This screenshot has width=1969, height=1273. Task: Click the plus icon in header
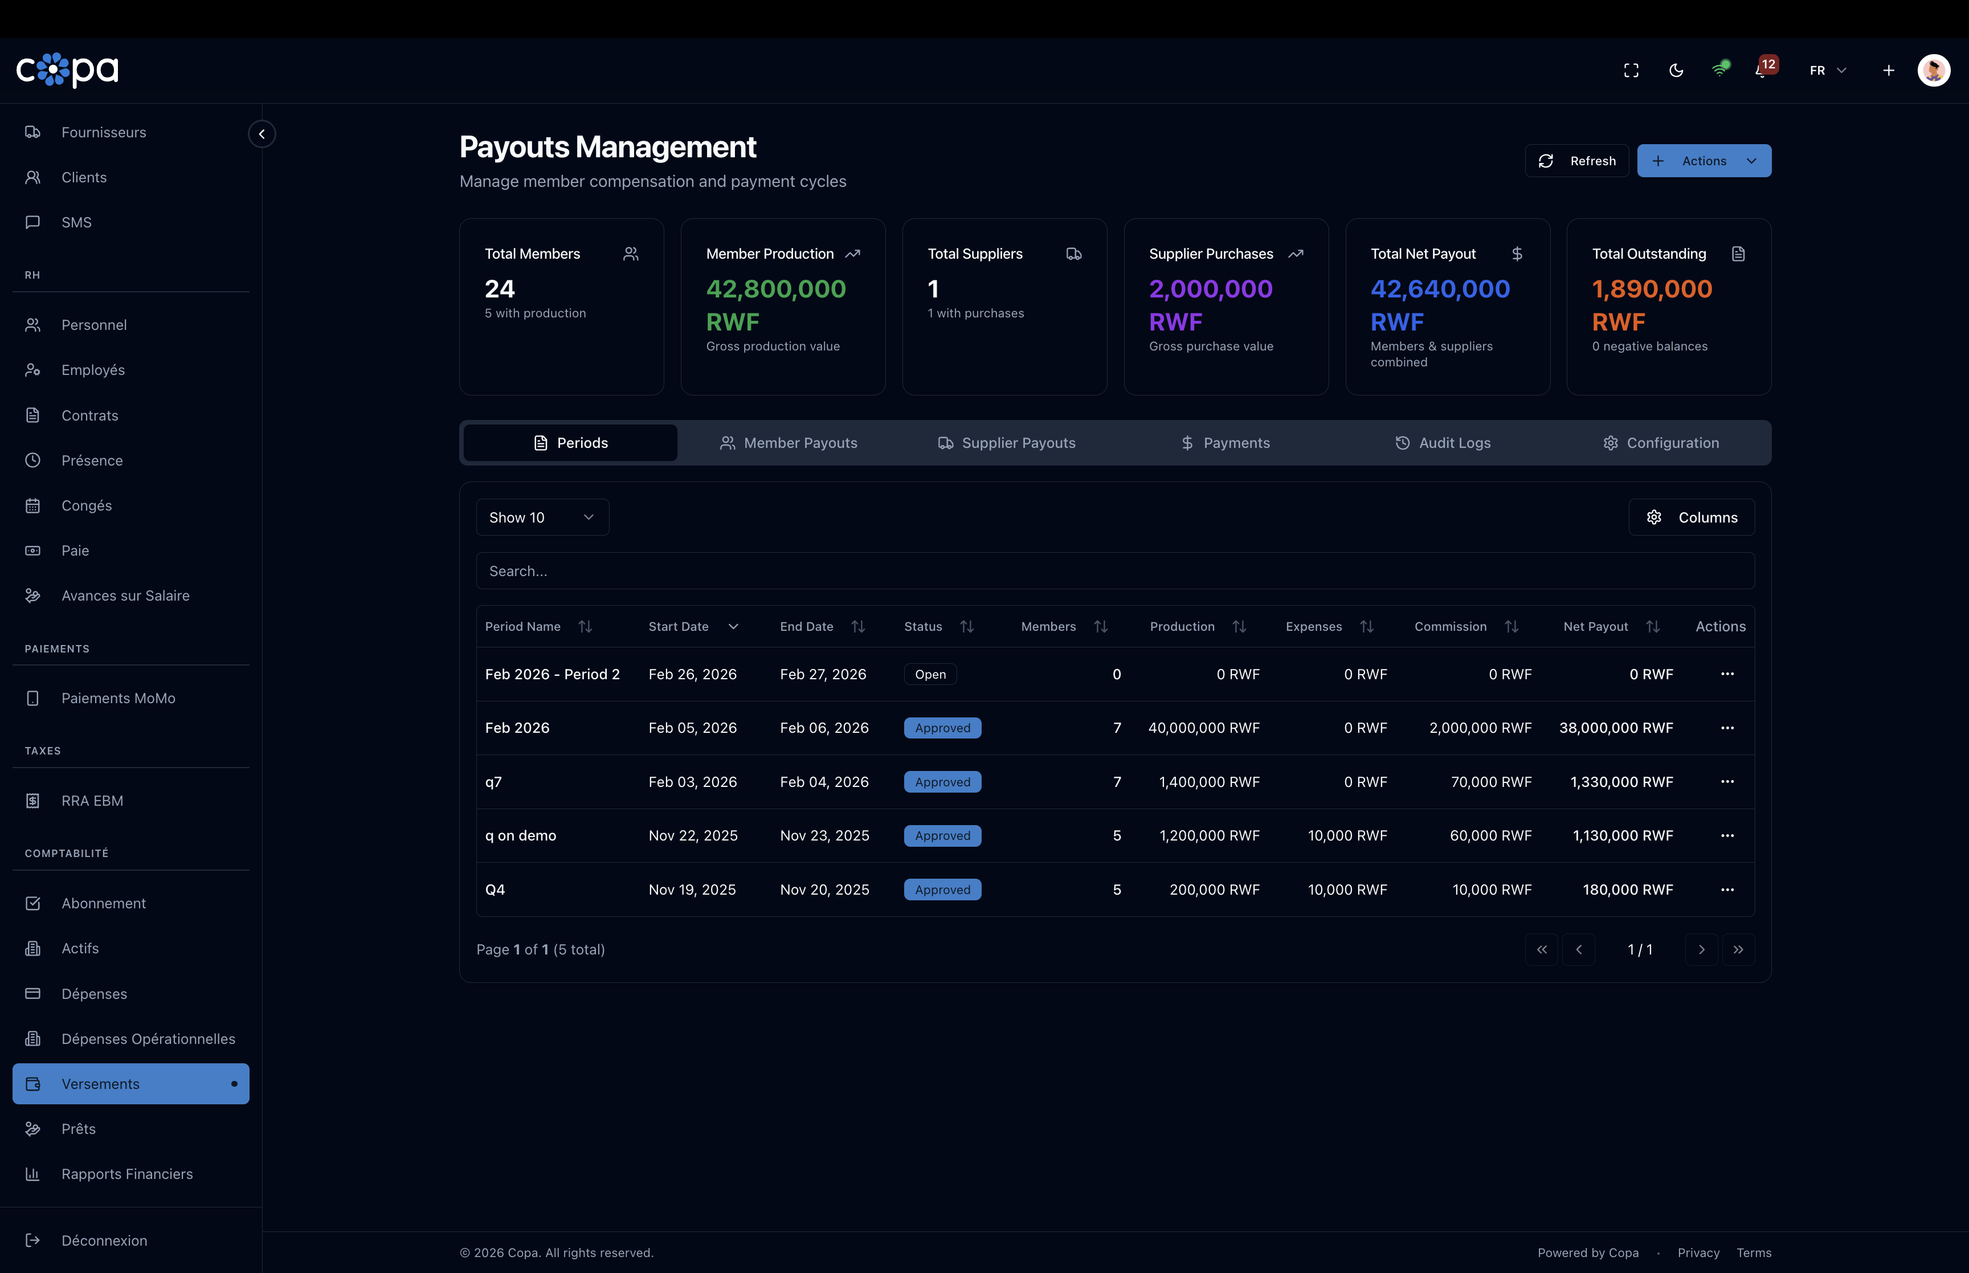[1888, 70]
